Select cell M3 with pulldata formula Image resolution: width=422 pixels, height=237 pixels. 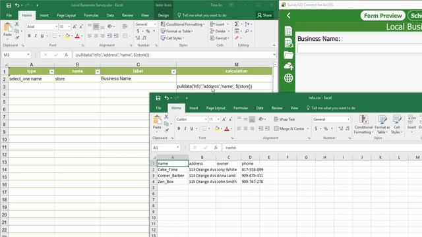click(224, 86)
